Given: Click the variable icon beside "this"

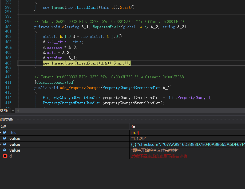Looking at the screenshot, I should (4, 132).
